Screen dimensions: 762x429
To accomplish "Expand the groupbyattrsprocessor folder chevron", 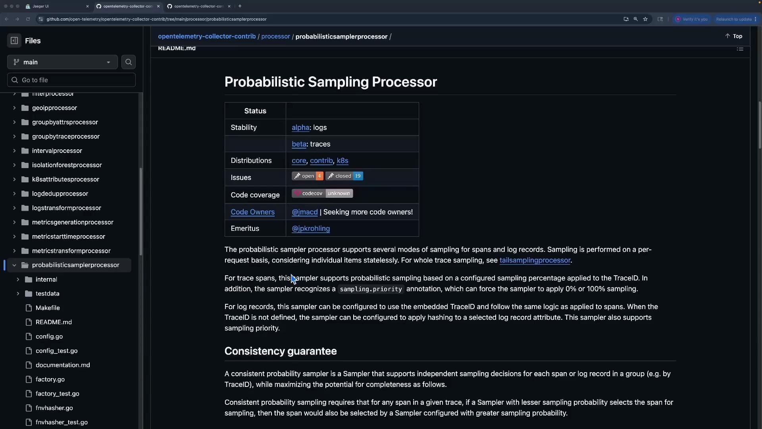I will click(14, 122).
